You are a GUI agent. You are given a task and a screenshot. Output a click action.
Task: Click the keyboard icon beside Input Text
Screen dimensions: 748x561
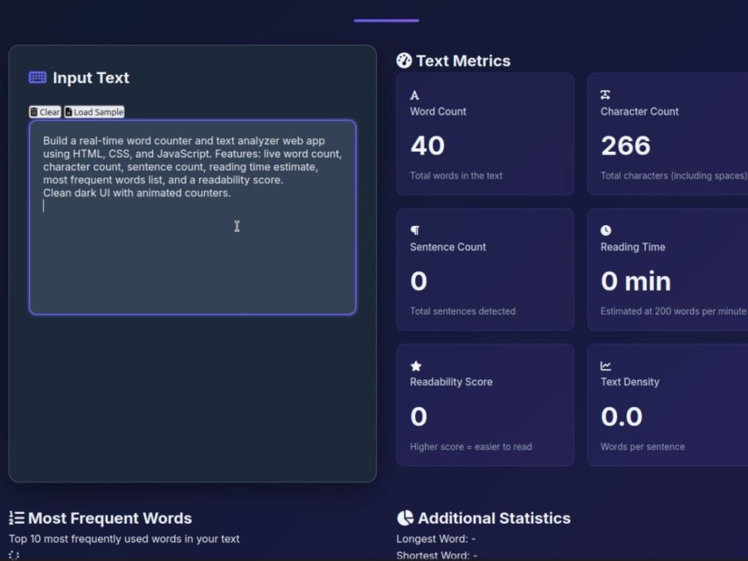point(37,77)
